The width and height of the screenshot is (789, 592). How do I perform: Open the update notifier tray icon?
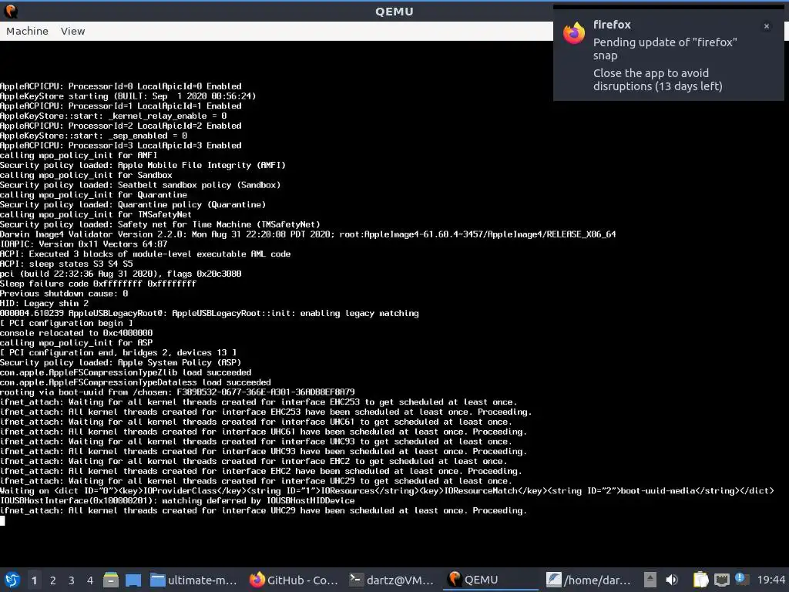pyautogui.click(x=741, y=579)
